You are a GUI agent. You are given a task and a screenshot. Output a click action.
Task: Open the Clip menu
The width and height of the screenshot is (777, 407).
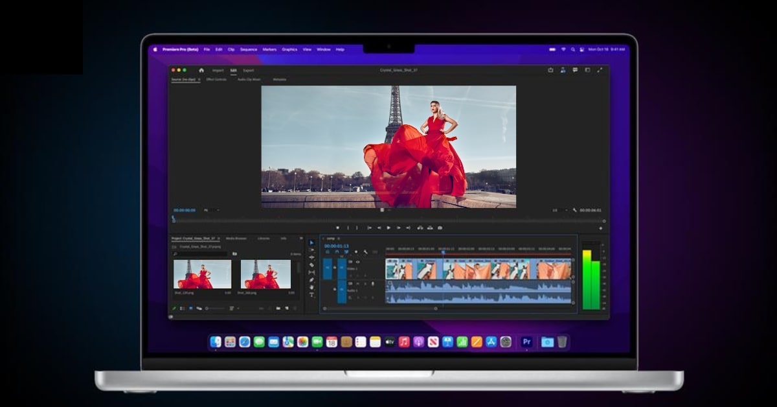[x=231, y=49]
